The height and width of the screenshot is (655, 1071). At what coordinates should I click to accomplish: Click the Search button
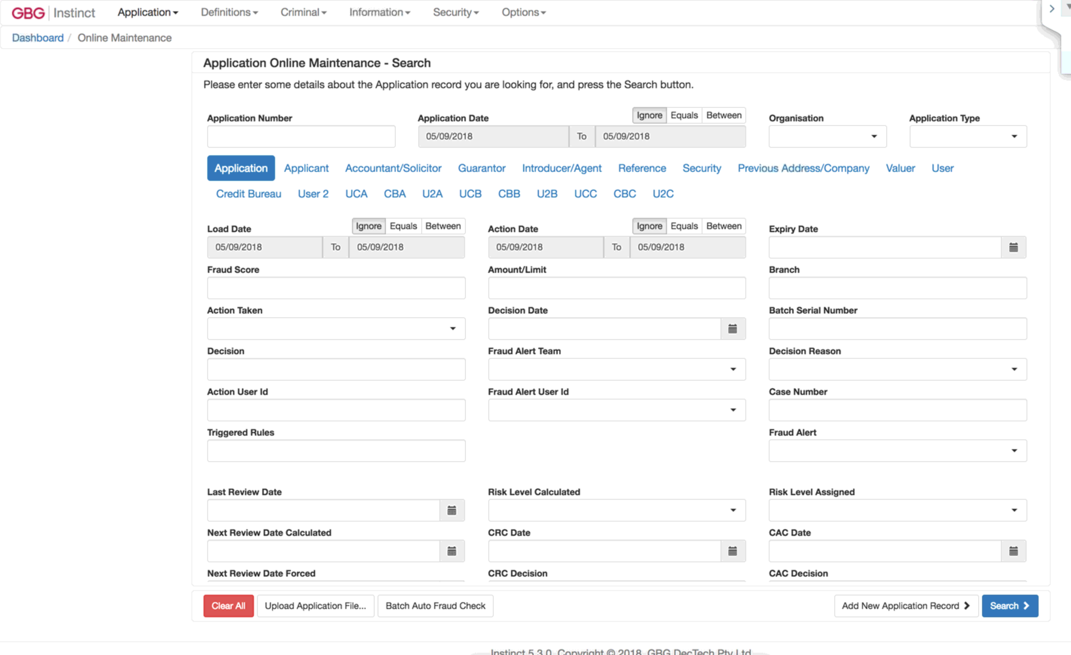[x=1009, y=606]
